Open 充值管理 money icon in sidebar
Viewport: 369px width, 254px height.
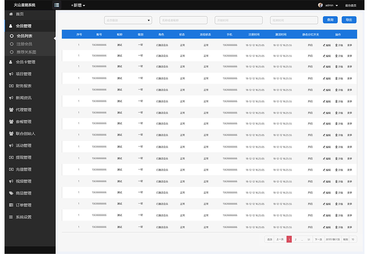pyautogui.click(x=11, y=169)
